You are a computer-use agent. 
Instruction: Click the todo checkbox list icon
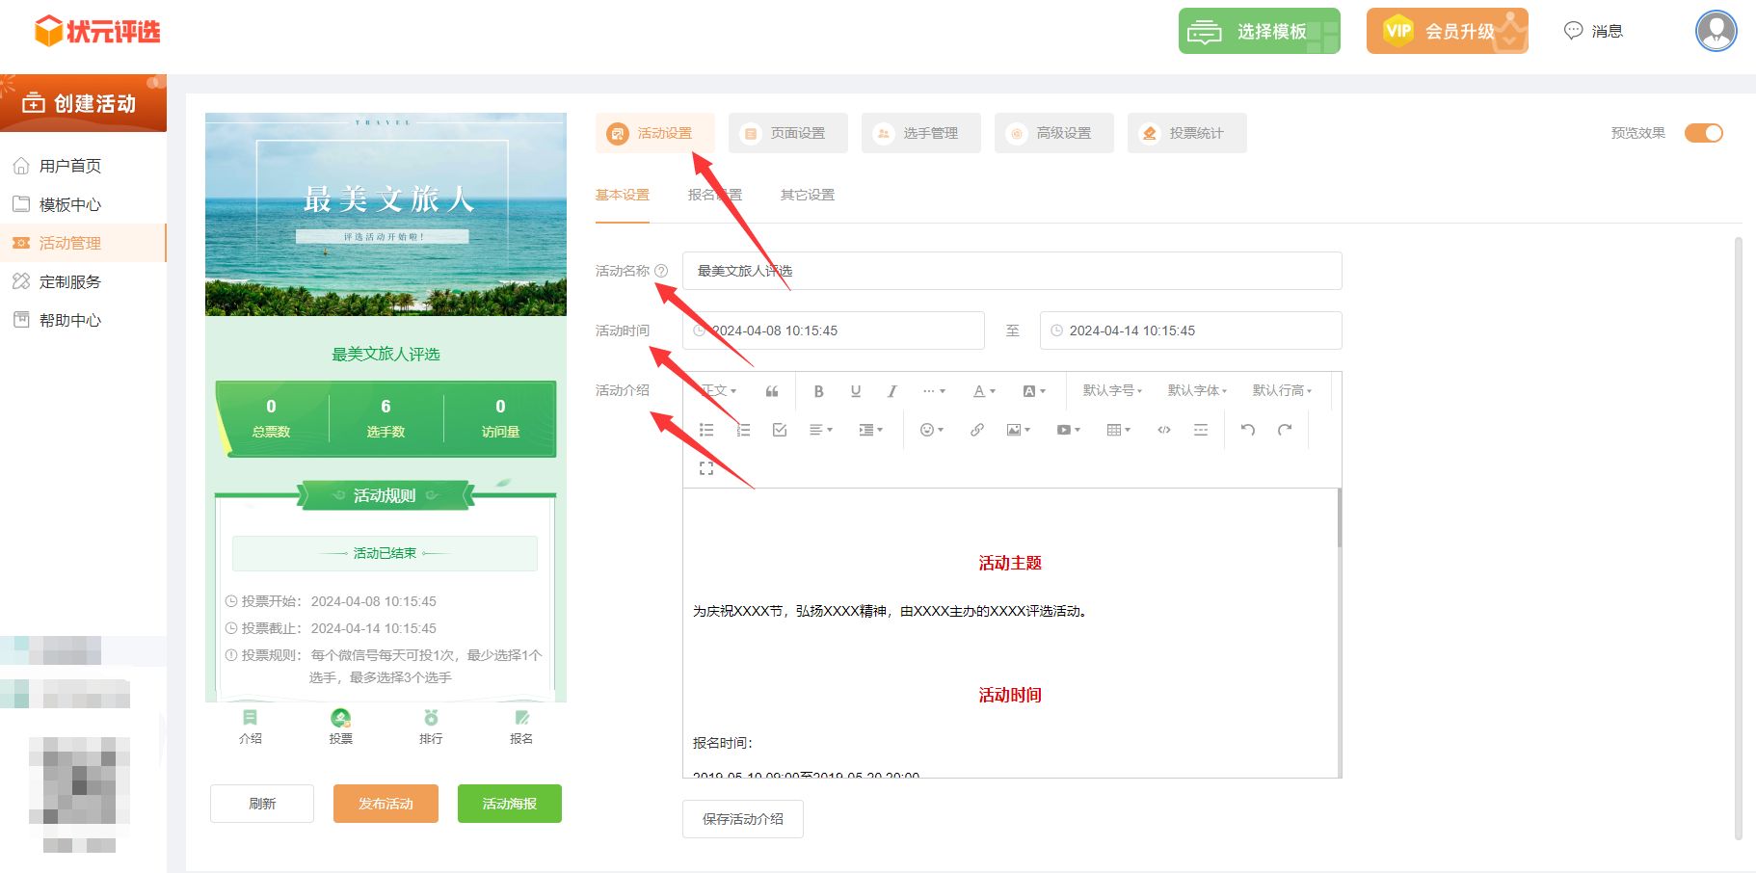780,430
